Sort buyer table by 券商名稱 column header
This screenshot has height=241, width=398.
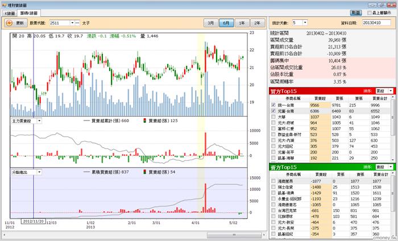tap(293, 98)
